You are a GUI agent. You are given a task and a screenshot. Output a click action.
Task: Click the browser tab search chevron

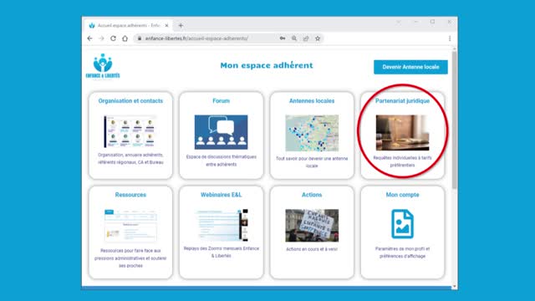(x=399, y=22)
